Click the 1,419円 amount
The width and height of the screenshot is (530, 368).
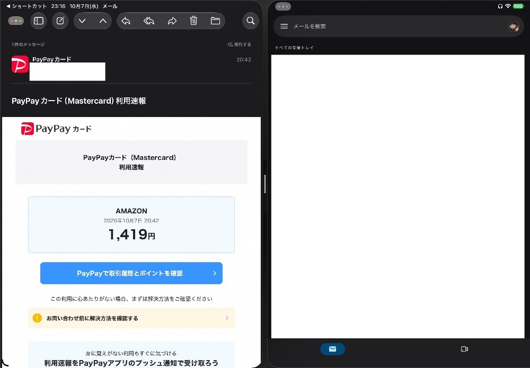[x=131, y=235]
